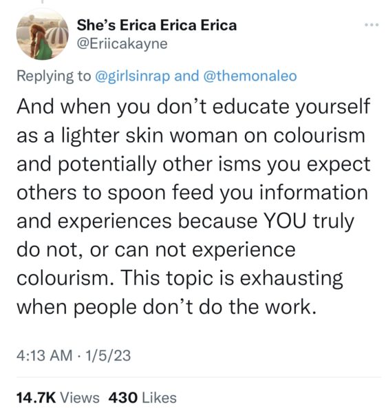386x413 pixels.
Task: Click 'And when you don't educate yourself' line
Action: 193,107
